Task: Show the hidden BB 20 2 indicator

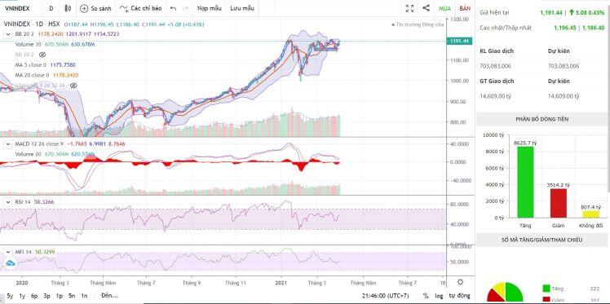Action: (x=42, y=55)
